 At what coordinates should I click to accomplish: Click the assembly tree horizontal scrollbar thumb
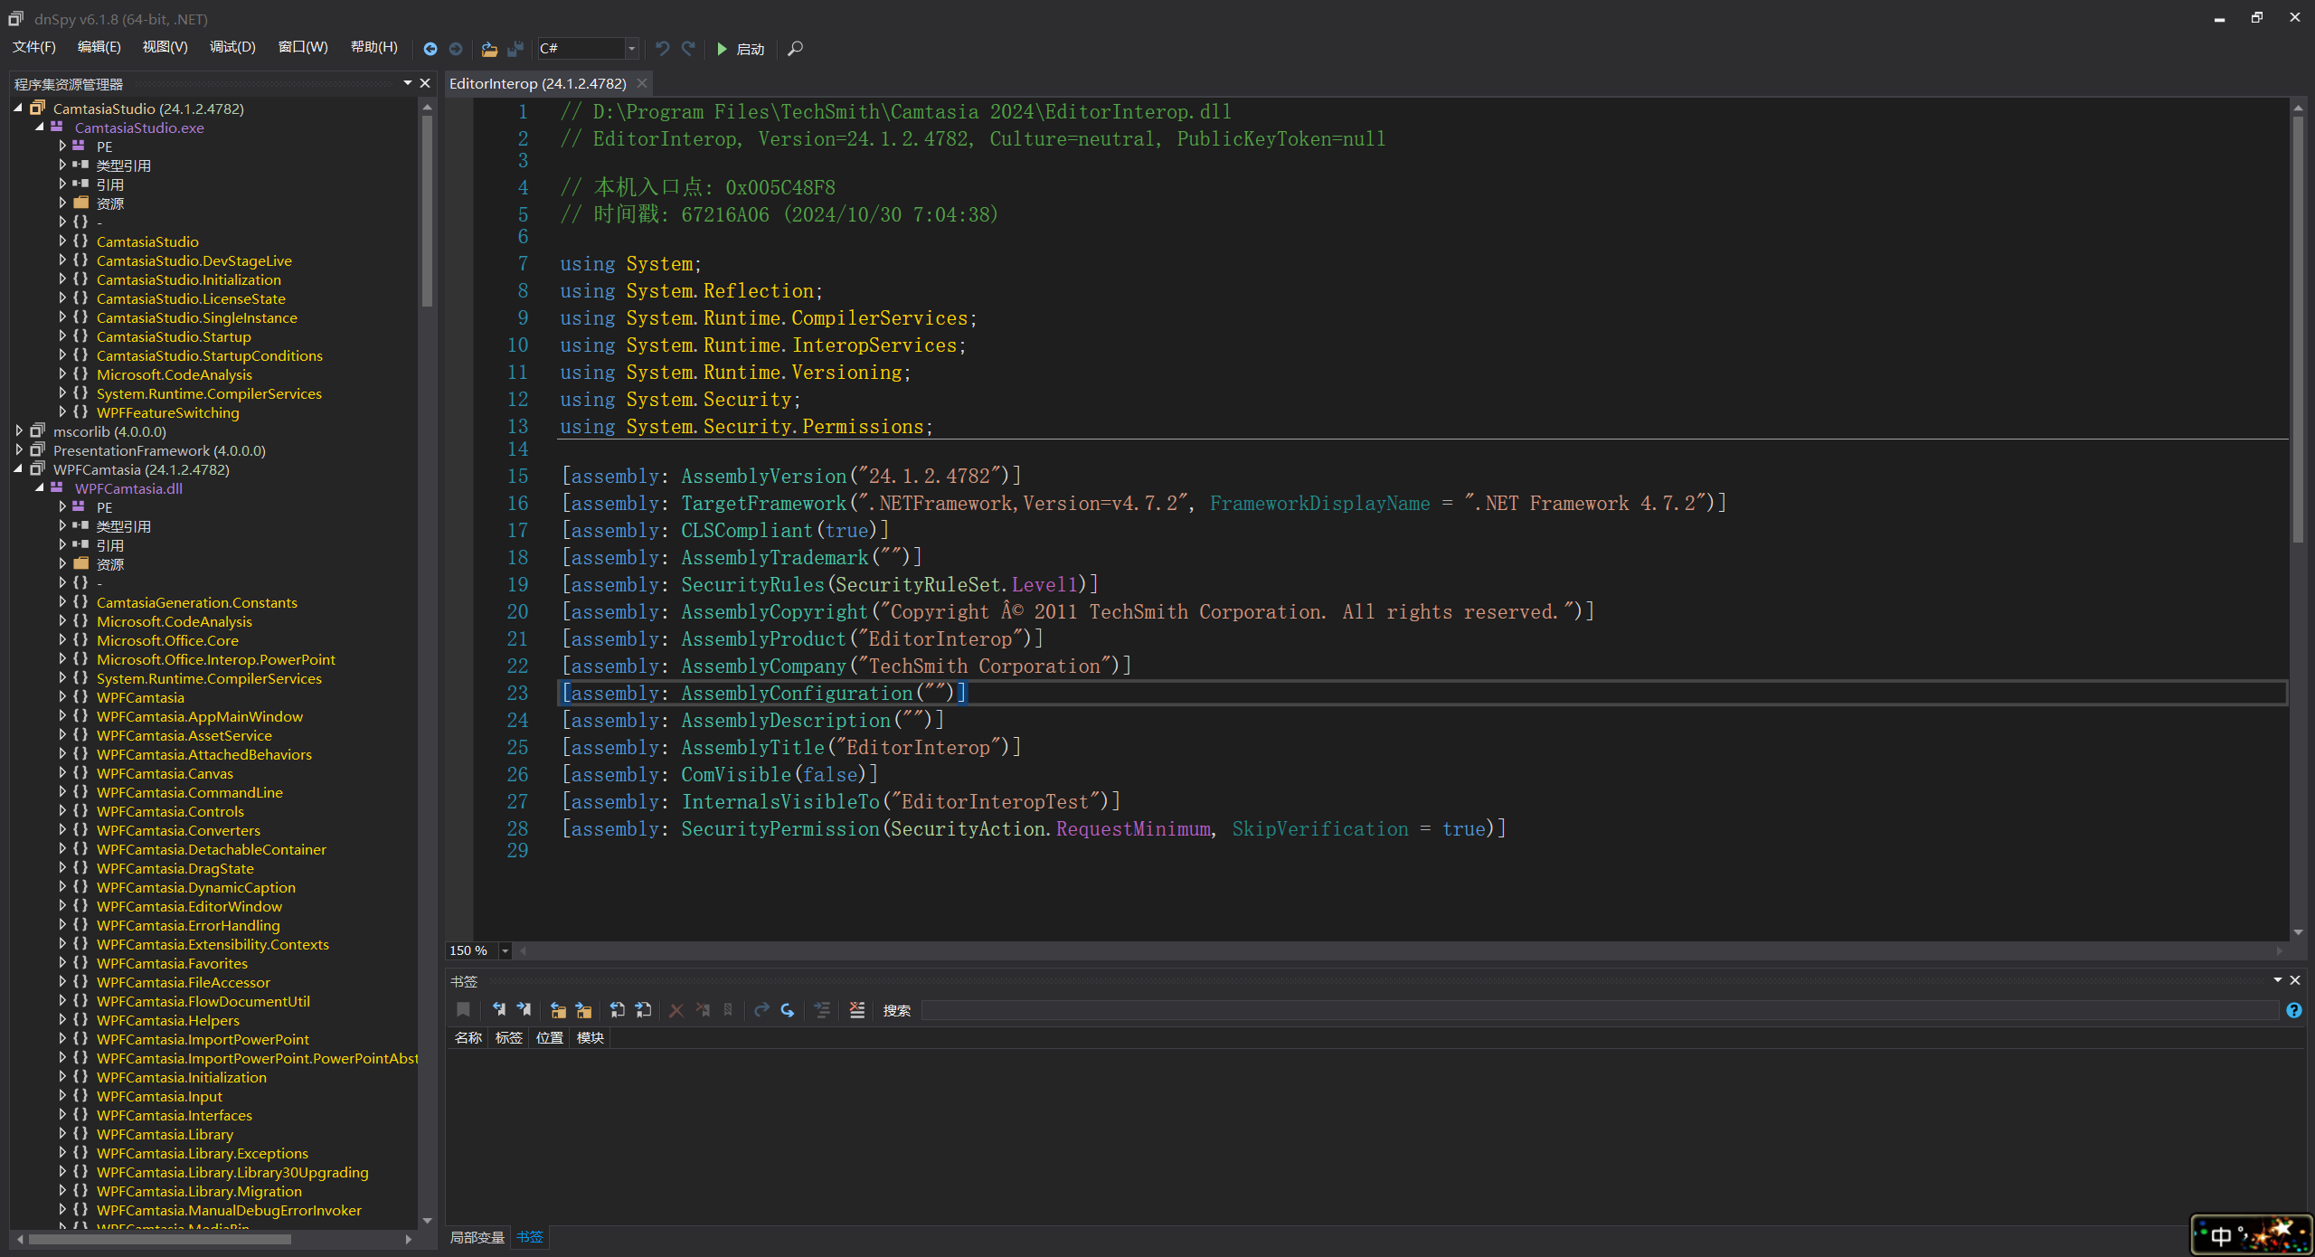[x=159, y=1239]
